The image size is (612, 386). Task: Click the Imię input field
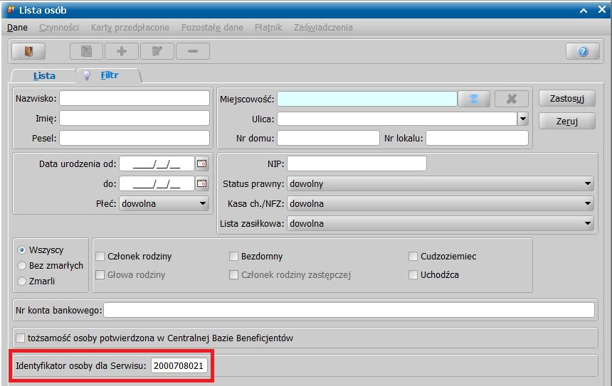point(134,118)
